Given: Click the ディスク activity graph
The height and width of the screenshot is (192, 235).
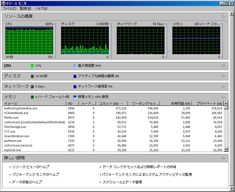Looking at the screenshot, I should pyautogui.click(x=85, y=41).
